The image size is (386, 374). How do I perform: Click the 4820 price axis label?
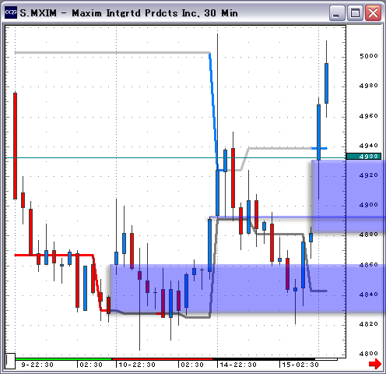369,324
